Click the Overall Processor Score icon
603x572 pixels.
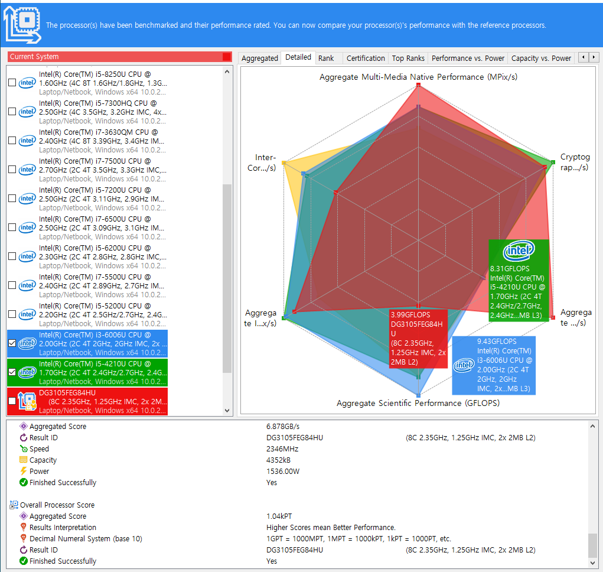[14, 505]
